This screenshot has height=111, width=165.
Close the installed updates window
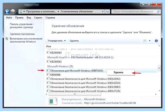156,4
